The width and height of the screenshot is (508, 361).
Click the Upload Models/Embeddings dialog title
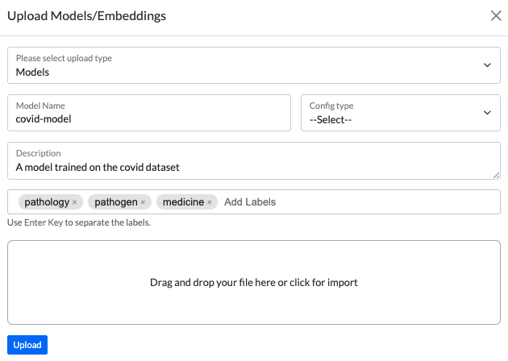(x=86, y=16)
